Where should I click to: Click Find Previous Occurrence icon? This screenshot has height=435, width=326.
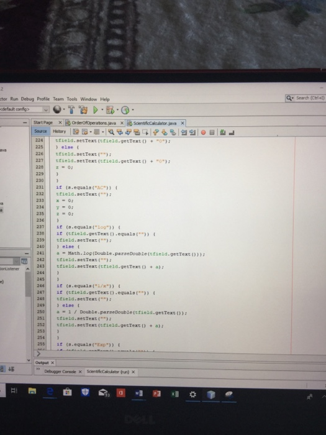[x=120, y=132]
